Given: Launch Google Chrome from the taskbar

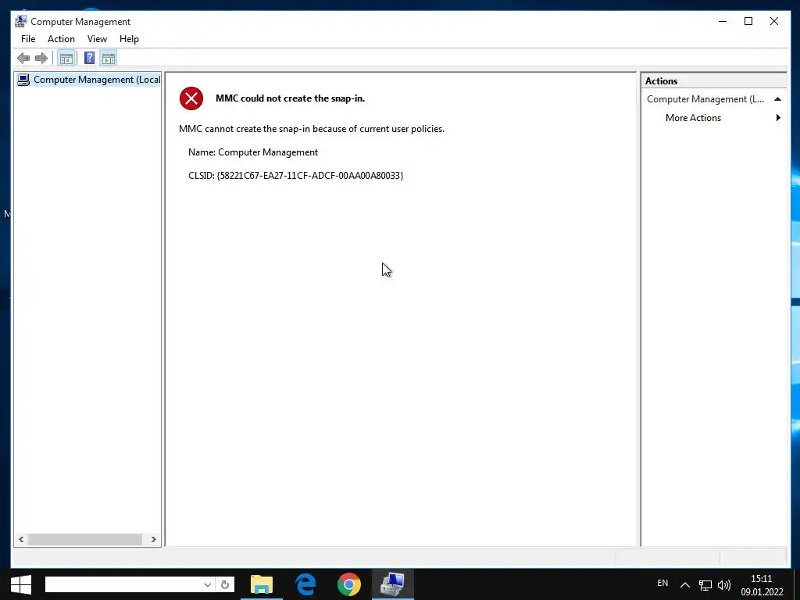Looking at the screenshot, I should click(x=349, y=584).
